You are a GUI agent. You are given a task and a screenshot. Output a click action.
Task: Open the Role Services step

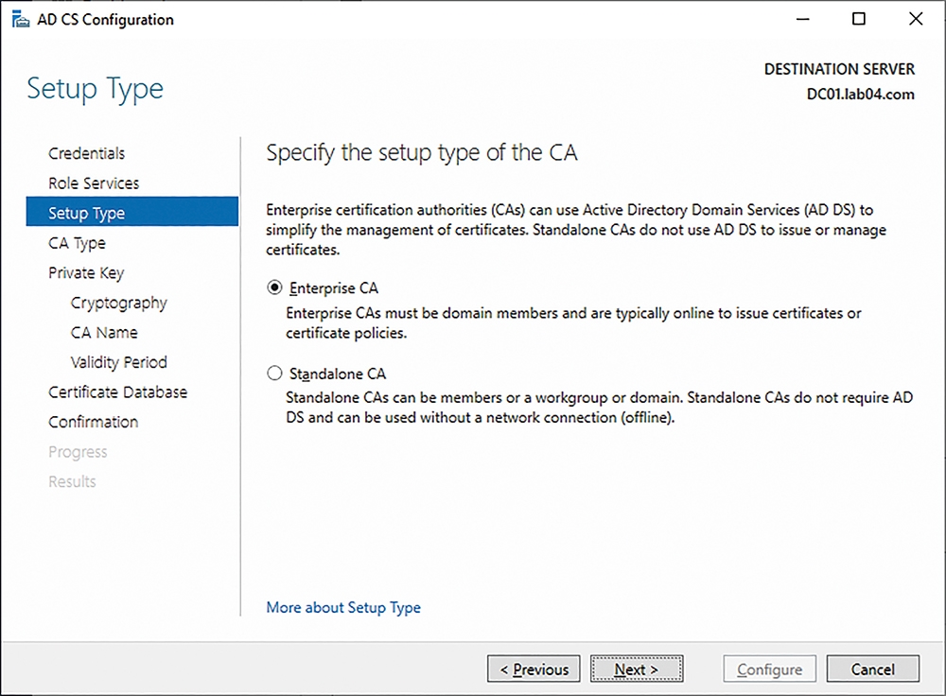coord(94,183)
